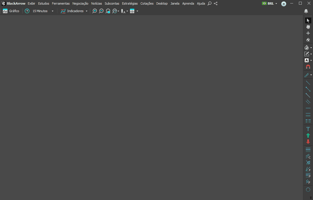The image size is (313, 200).
Task: Choose the text annotation T tool
Action: (308, 129)
